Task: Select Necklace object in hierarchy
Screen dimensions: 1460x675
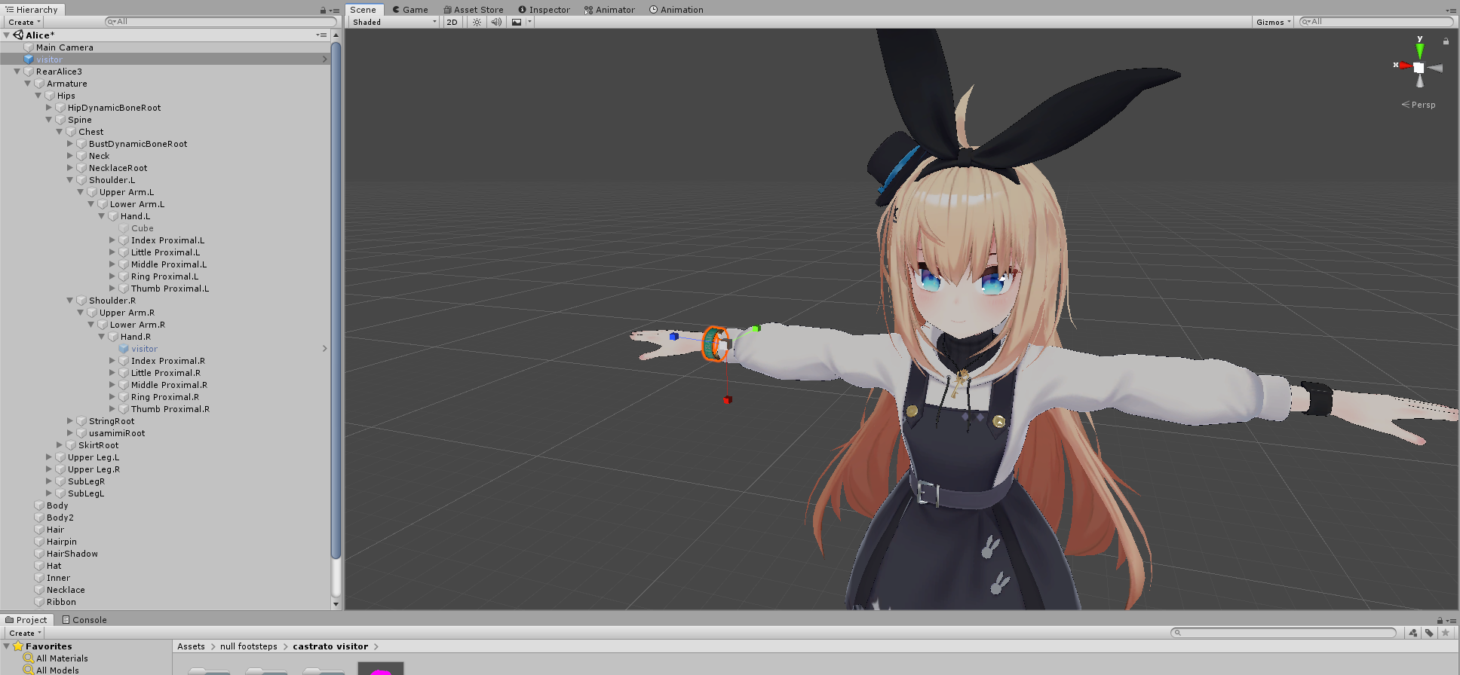Action: click(66, 590)
